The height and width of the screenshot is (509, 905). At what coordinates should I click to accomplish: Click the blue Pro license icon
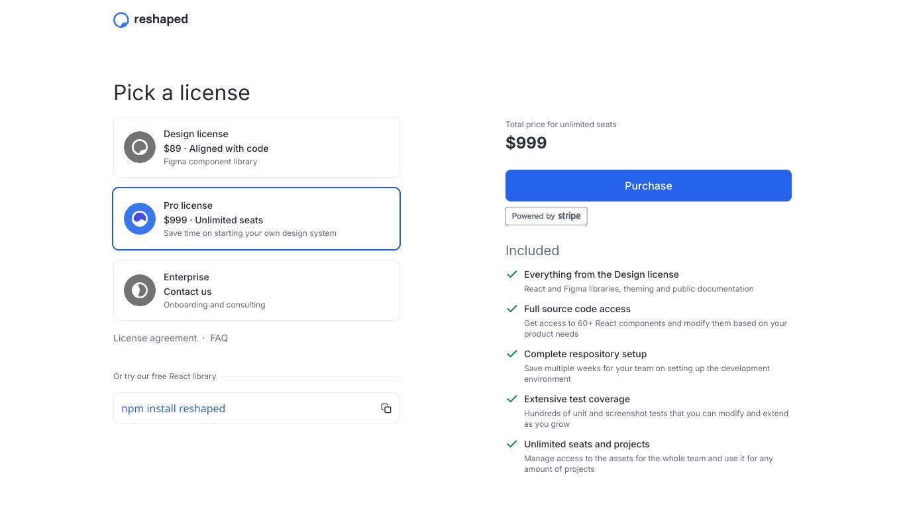pyautogui.click(x=140, y=219)
